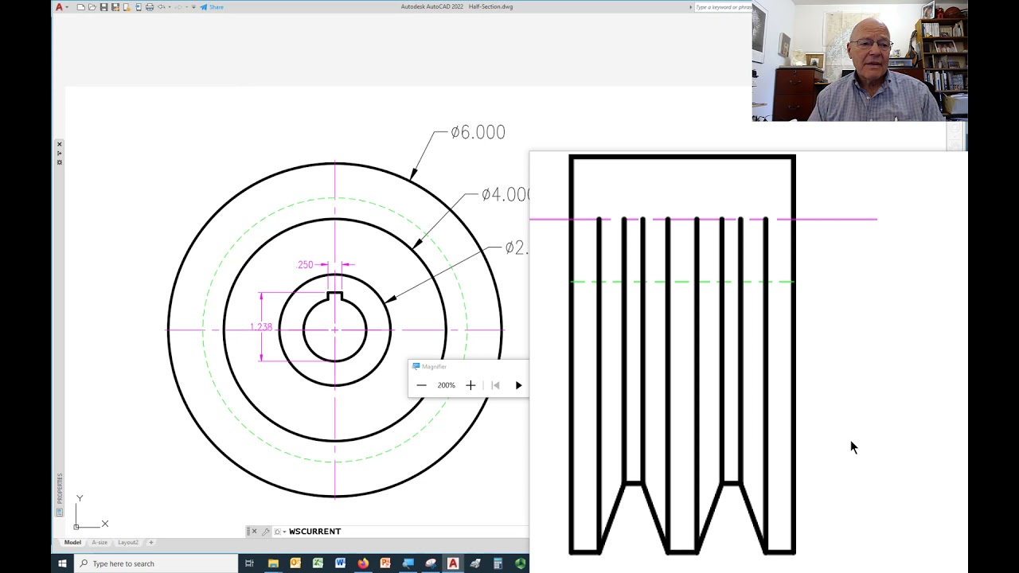Click Save to Web & Mobile icon
Viewport: 1019px width, 573px height.
tap(139, 7)
